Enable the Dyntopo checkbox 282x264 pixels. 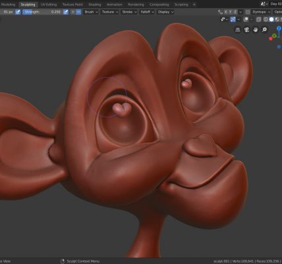point(248,12)
